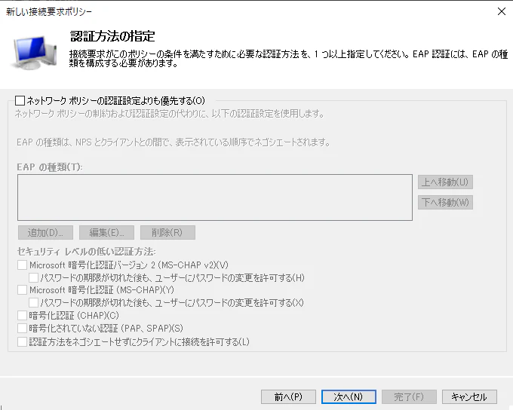Click inside the EAP の種類 list box
This screenshot has width=513, height=410.
pos(215,197)
